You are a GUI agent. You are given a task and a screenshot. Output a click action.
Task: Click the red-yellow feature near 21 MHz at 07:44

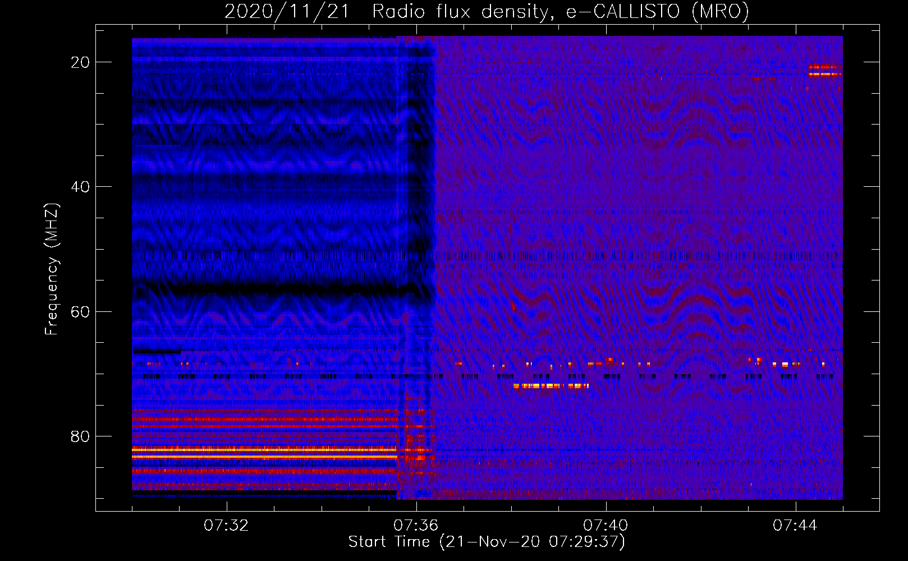click(825, 71)
